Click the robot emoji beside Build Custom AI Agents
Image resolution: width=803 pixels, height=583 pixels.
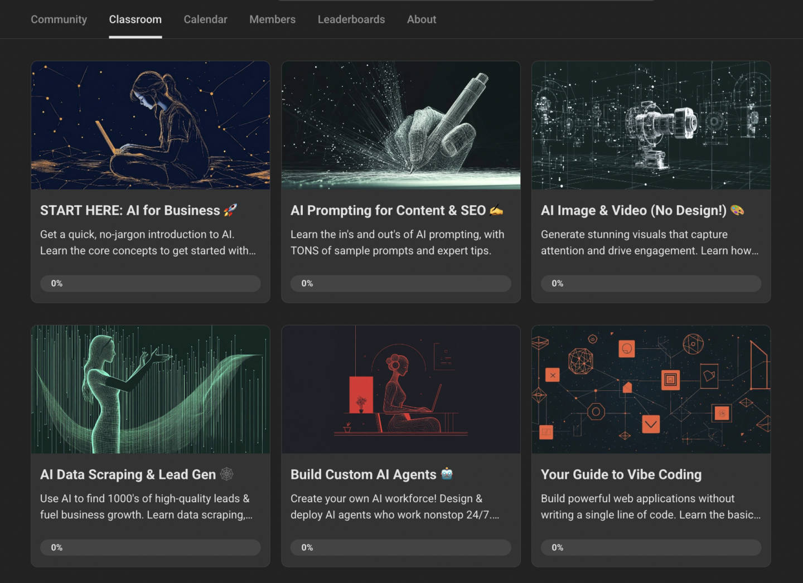pos(447,474)
